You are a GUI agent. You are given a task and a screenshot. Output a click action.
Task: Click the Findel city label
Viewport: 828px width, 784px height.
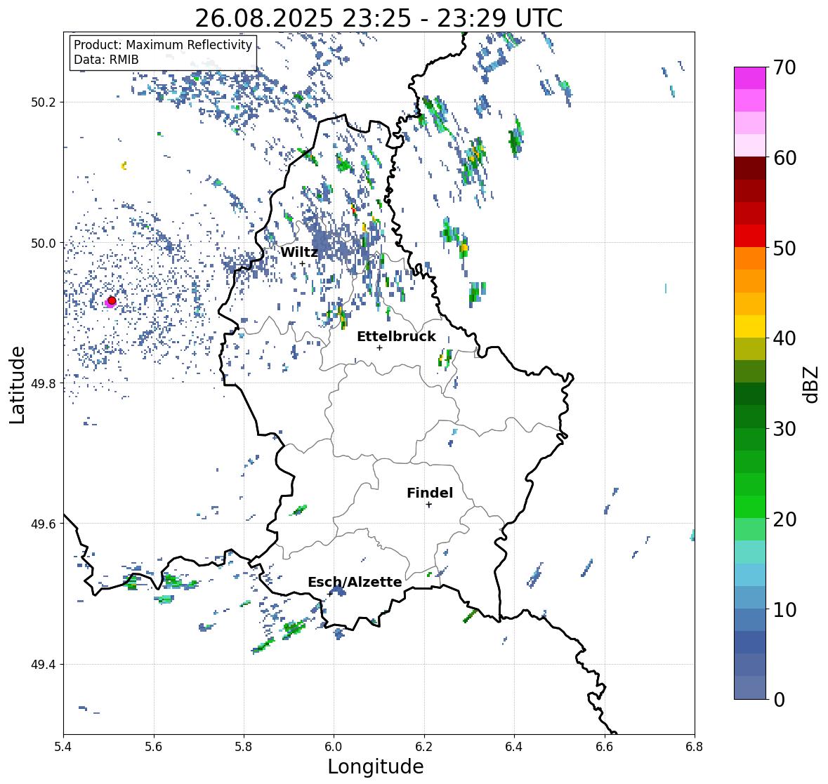[429, 493]
